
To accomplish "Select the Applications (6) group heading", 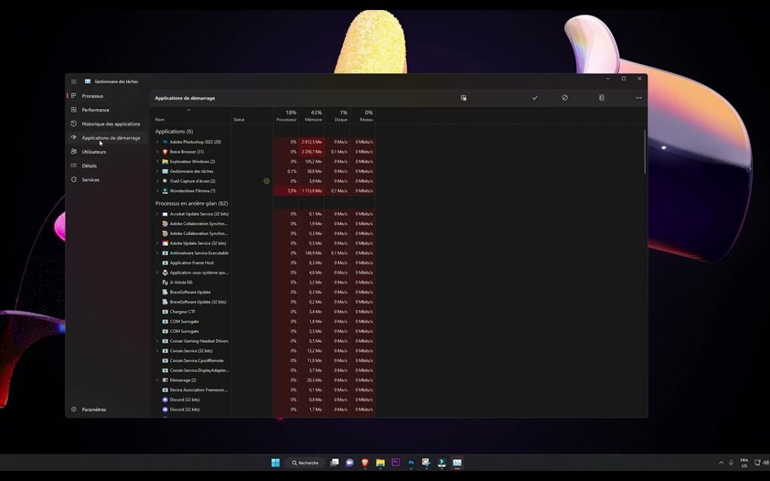I will [x=174, y=132].
